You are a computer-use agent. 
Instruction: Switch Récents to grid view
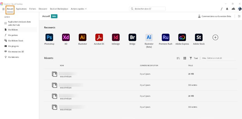pyautogui.click(x=185, y=58)
